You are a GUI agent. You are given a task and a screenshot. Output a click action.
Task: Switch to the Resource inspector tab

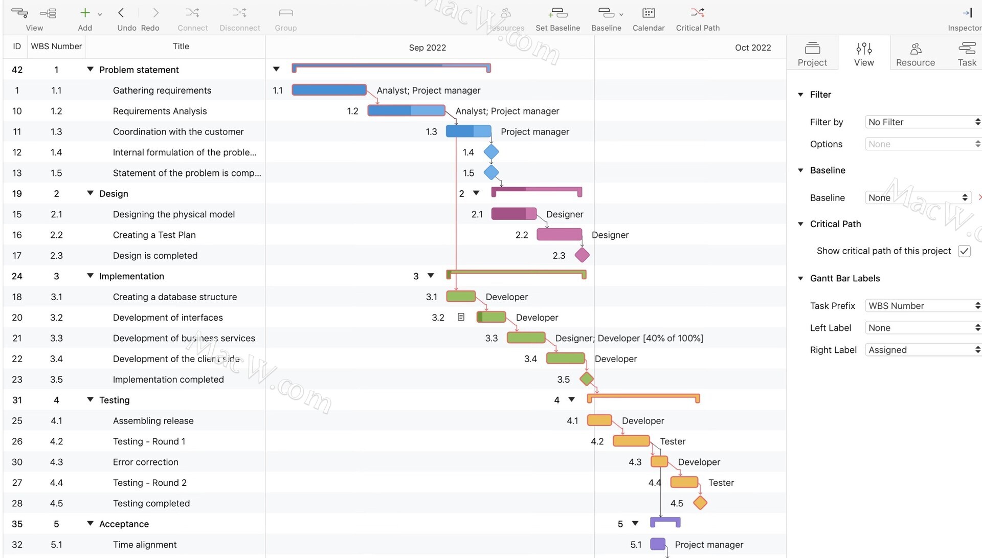pyautogui.click(x=915, y=54)
